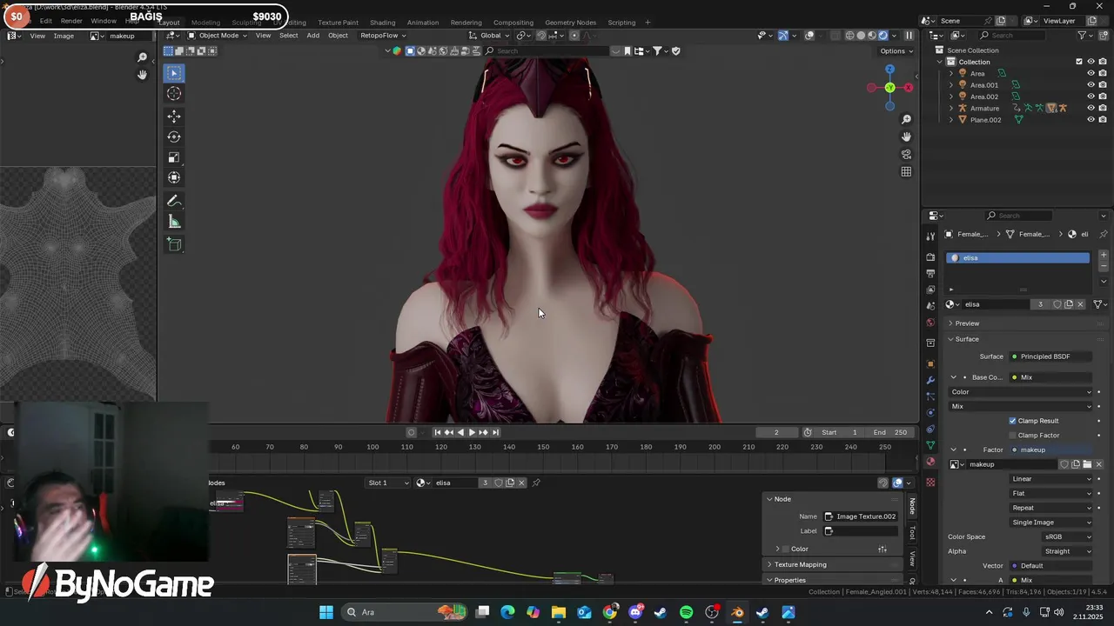Viewport: 1114px width, 626px height.
Task: Open the RetopoFlow menu
Action: coord(382,36)
